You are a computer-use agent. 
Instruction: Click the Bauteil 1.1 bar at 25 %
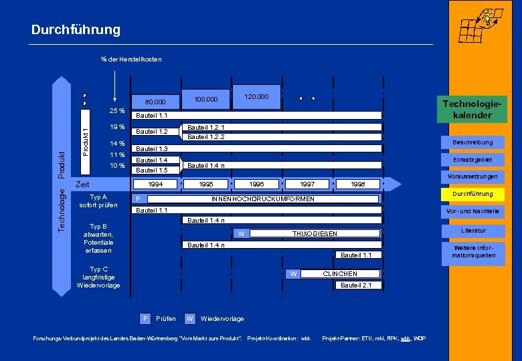click(257, 116)
